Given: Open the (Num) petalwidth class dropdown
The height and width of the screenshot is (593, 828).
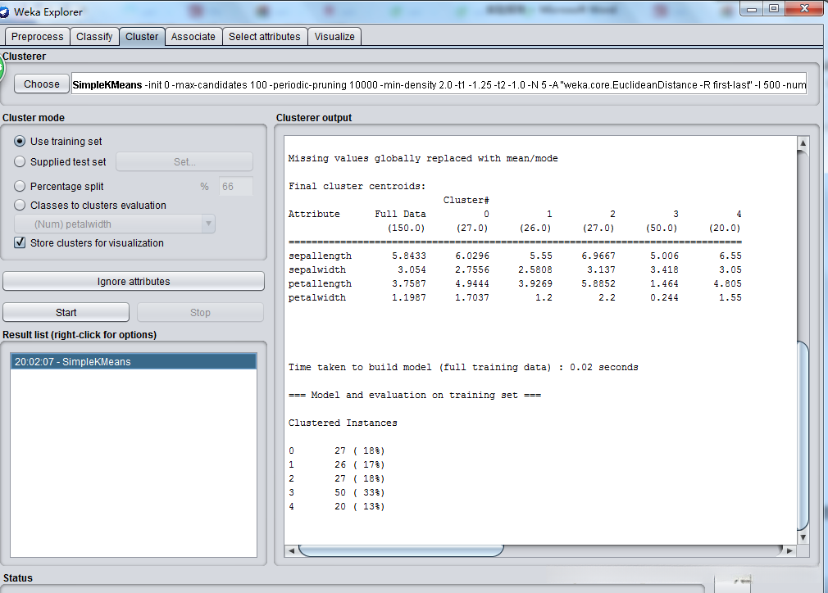Looking at the screenshot, I should 115,224.
